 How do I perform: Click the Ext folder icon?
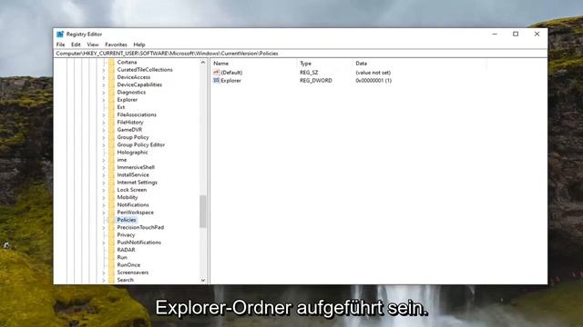[111, 107]
